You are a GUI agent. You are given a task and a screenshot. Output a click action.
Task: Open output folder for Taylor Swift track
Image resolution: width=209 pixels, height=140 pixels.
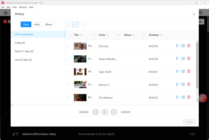[x=183, y=71]
